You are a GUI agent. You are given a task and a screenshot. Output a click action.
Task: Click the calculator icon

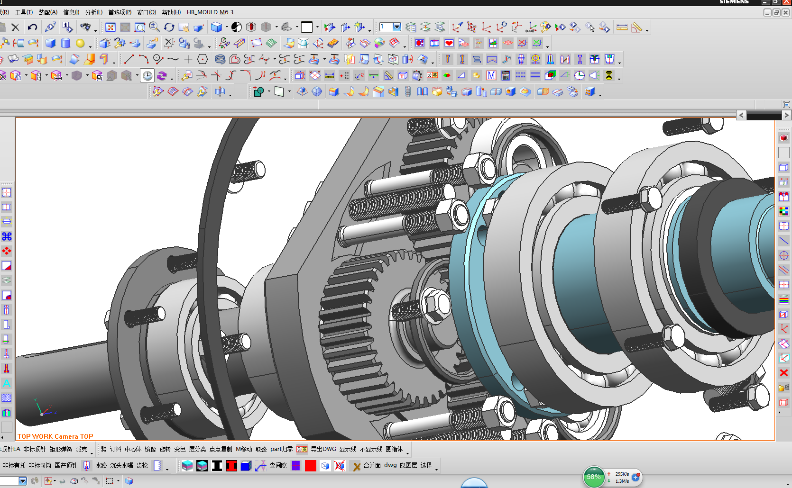click(x=506, y=75)
